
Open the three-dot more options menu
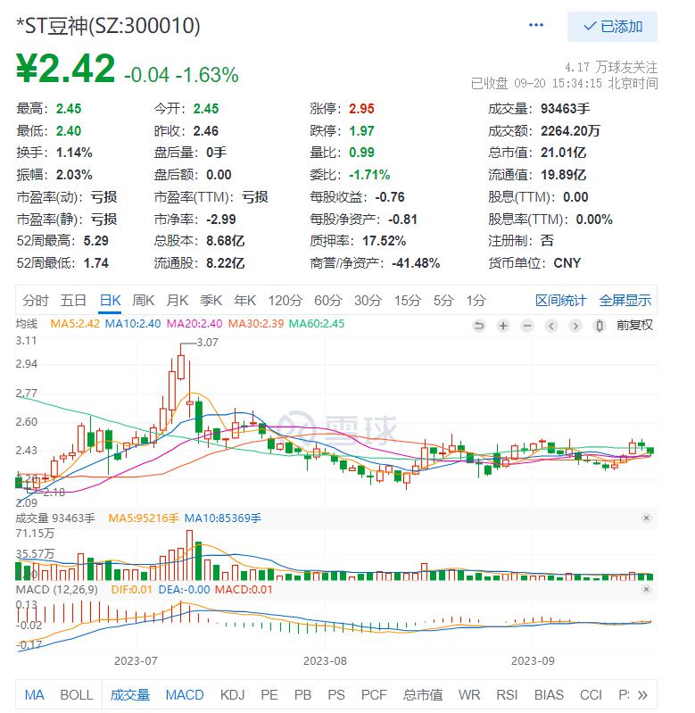coord(536,26)
